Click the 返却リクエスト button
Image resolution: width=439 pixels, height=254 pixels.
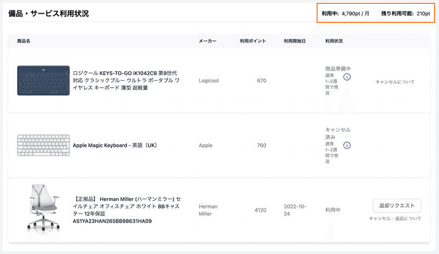tap(397, 206)
